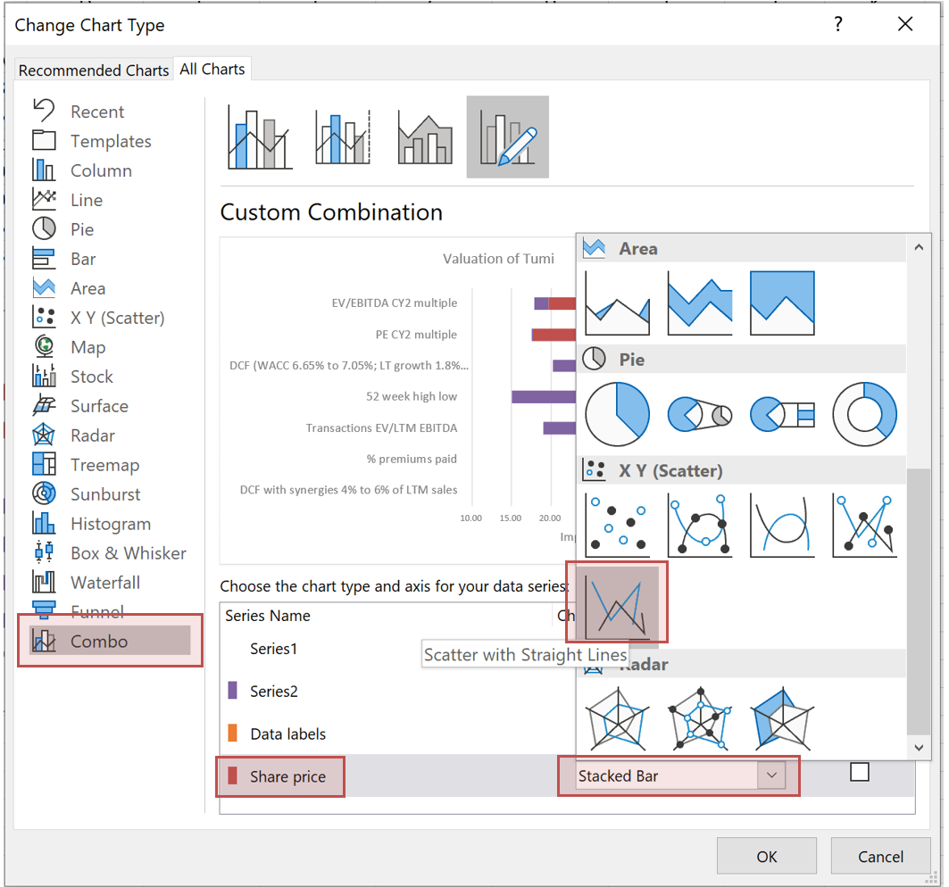Switch to the Recommended Charts tab
Viewport: 949px width, 887px height.
(94, 70)
